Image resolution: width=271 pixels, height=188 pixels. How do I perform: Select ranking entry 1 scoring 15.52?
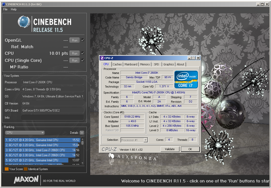pos(43,140)
